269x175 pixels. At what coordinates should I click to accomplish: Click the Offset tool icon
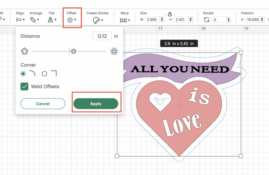70,20
